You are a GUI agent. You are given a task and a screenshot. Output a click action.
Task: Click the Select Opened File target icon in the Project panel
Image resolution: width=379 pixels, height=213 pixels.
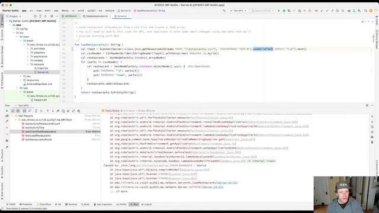35,16
